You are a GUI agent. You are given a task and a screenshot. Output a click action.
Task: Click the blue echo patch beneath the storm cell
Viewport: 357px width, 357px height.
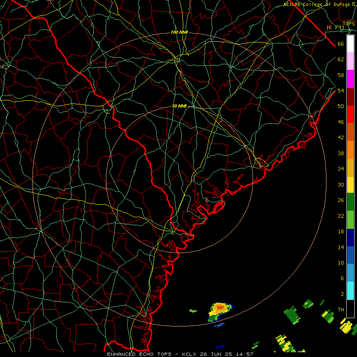click(219, 325)
